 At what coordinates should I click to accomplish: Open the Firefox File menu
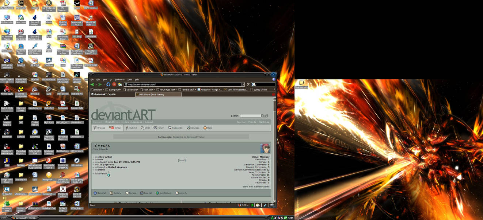(92, 79)
